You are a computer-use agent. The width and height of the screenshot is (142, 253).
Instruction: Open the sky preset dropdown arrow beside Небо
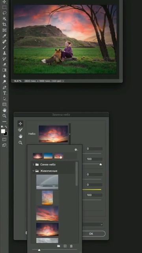[x=69, y=134]
